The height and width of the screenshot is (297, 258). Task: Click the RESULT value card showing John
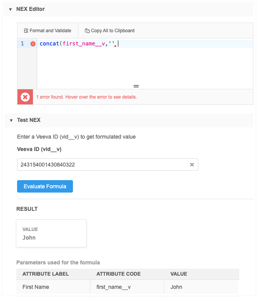point(51,233)
